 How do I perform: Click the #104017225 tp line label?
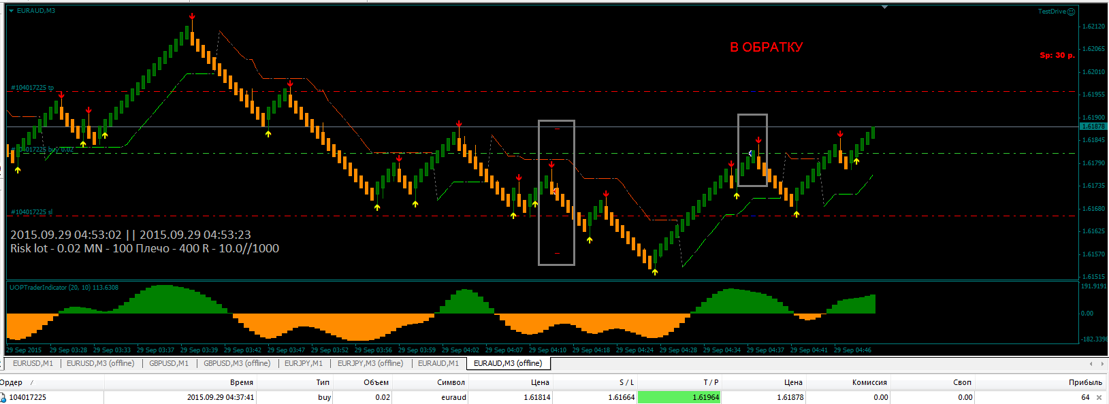[32, 88]
